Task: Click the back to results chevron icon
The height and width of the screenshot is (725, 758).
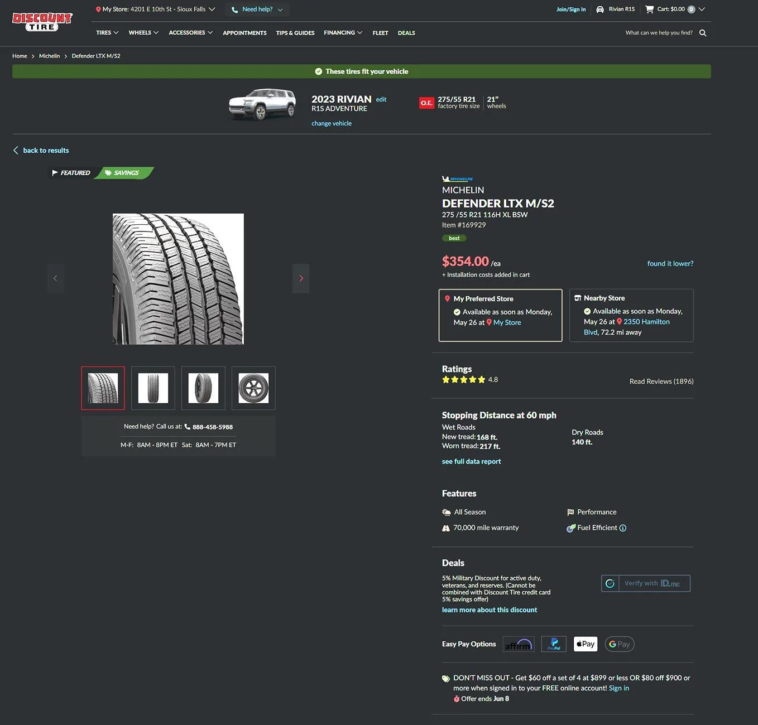Action: point(16,151)
